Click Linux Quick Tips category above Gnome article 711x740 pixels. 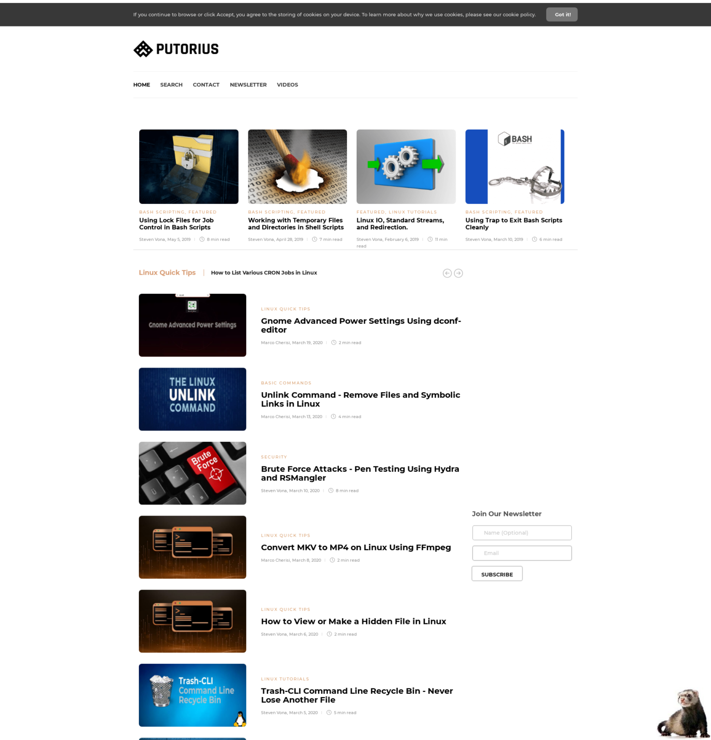click(286, 309)
